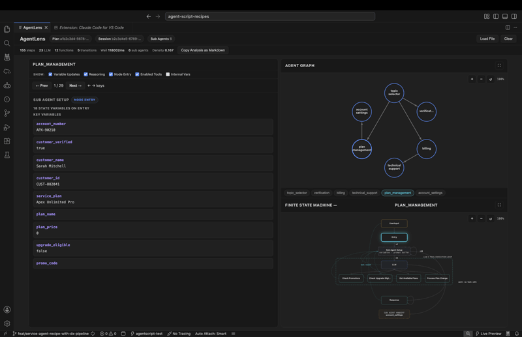Go to previous step with Prev
Image resolution: width=522 pixels, height=337 pixels.
42,85
